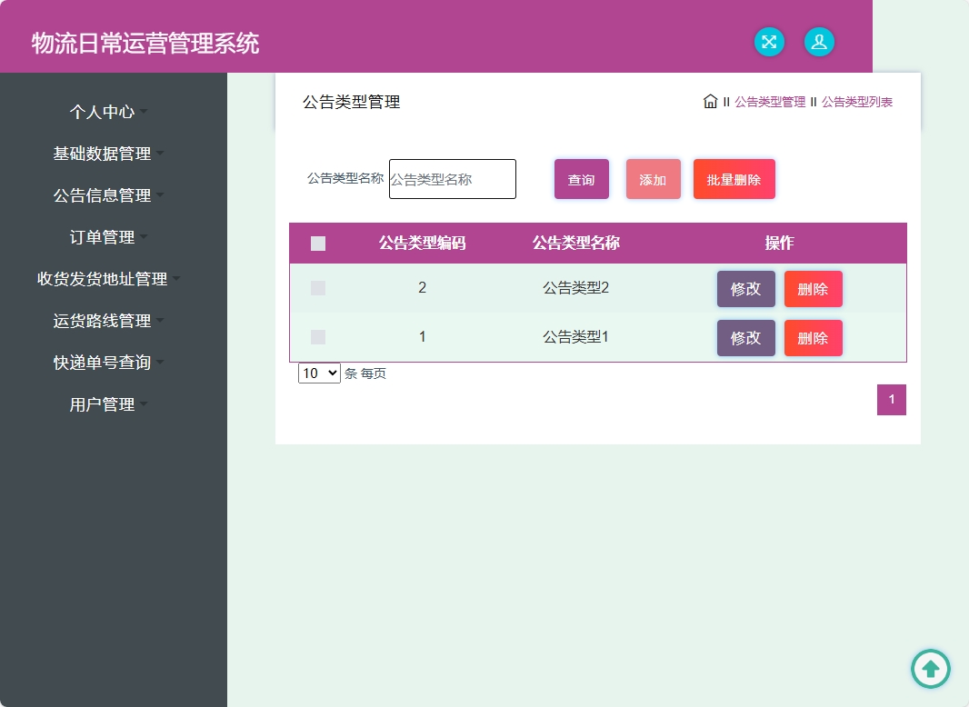Check the checkbox for row 公告类型1

click(318, 336)
